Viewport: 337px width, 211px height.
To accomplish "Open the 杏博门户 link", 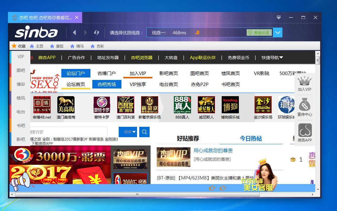I will pyautogui.click(x=107, y=73).
